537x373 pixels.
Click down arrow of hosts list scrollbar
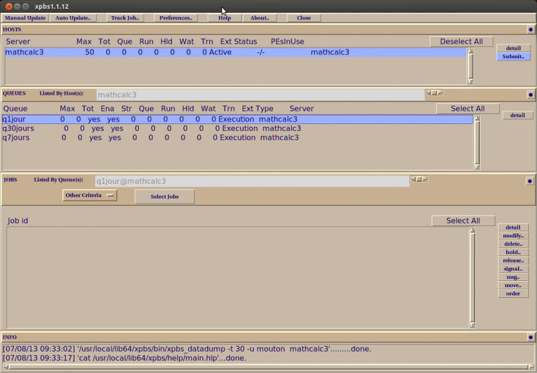click(x=471, y=81)
